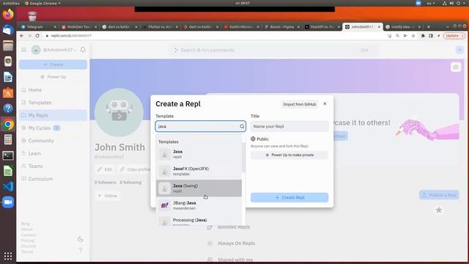This screenshot has width=469, height=264.
Task: Click Publish a Repl button
Action: pyautogui.click(x=439, y=195)
